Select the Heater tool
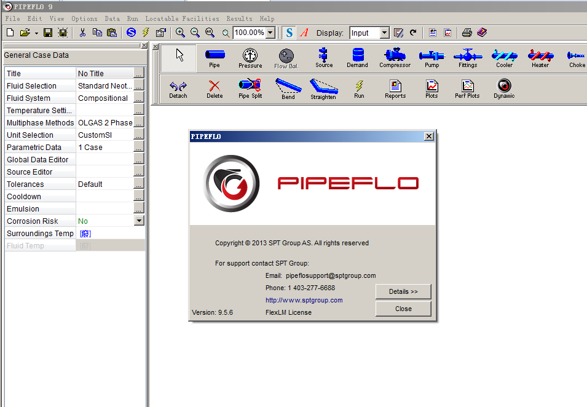Screen dimensions: 587x407 [x=540, y=58]
